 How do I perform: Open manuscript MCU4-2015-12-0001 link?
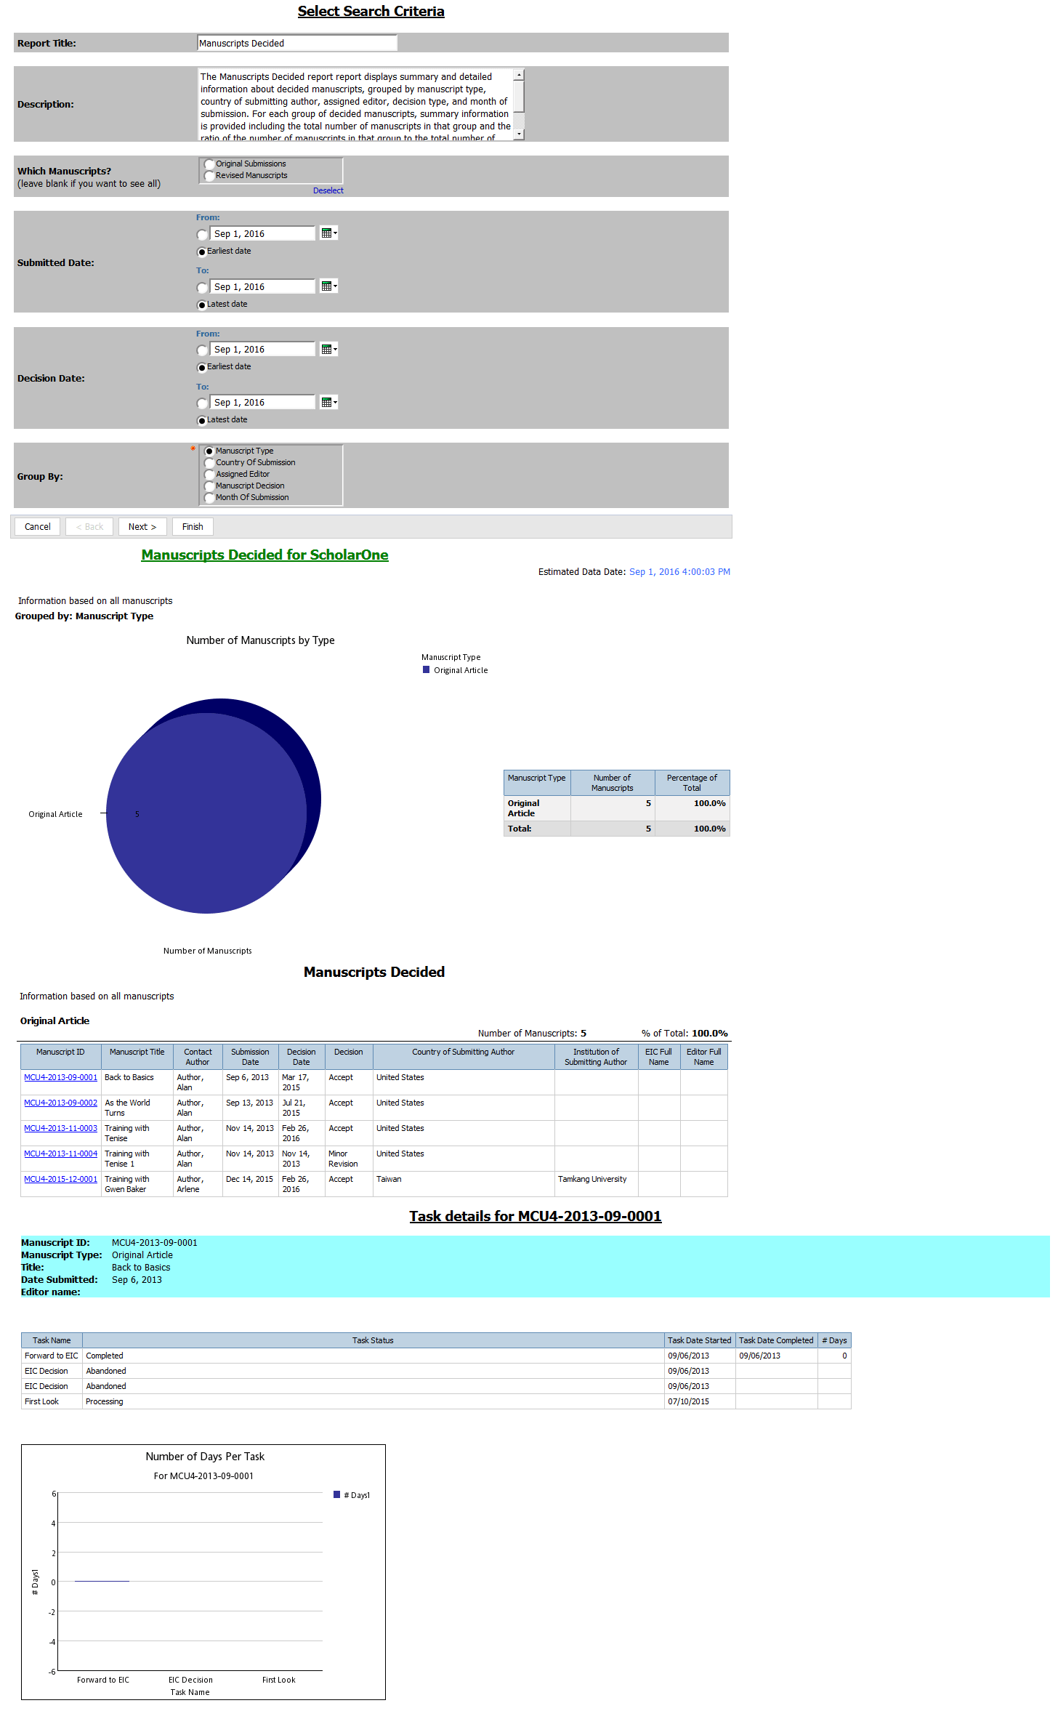pyautogui.click(x=60, y=1179)
